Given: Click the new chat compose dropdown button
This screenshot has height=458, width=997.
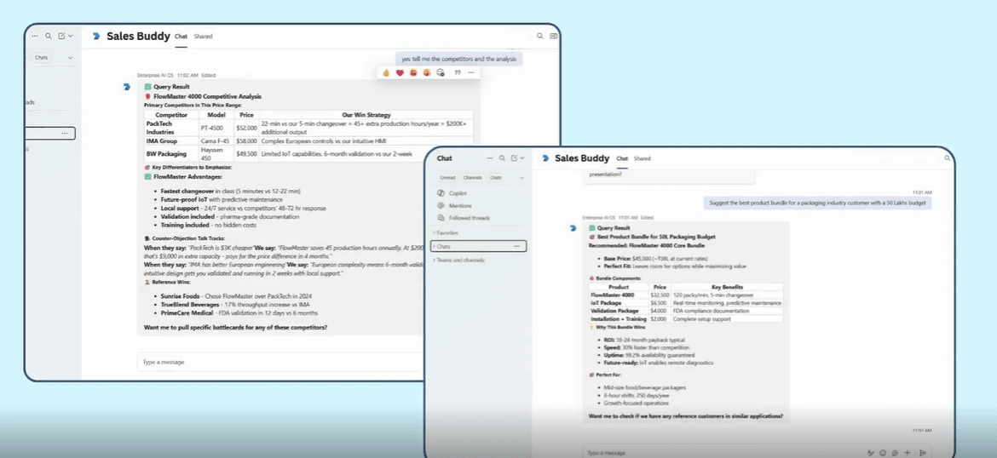Looking at the screenshot, I should click(x=517, y=158).
